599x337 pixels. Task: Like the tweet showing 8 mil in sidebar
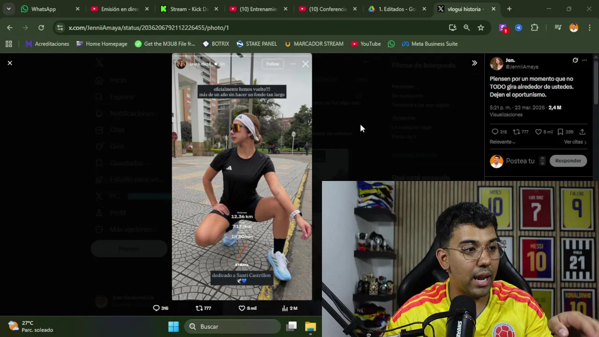(544, 132)
